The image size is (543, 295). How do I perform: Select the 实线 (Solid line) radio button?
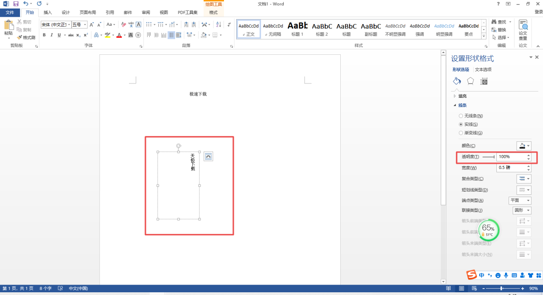click(x=461, y=124)
